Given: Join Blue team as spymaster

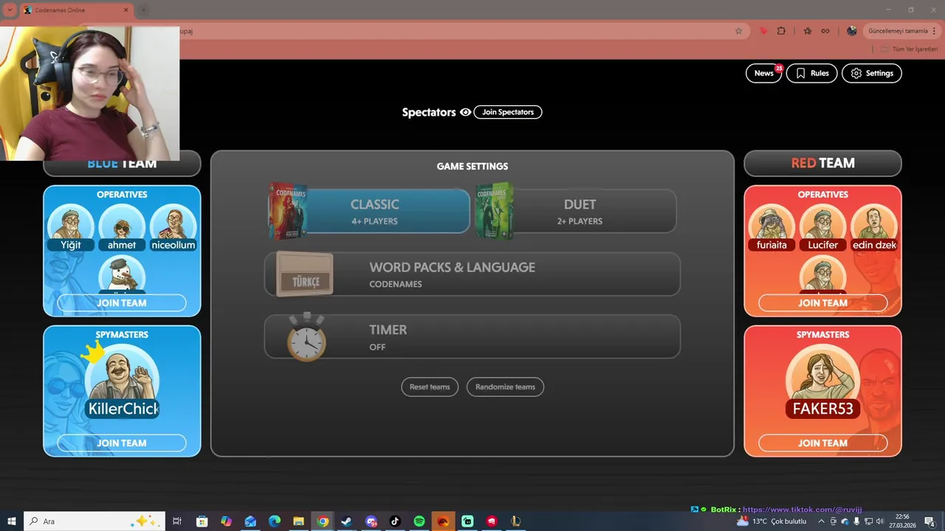Looking at the screenshot, I should 122,442.
